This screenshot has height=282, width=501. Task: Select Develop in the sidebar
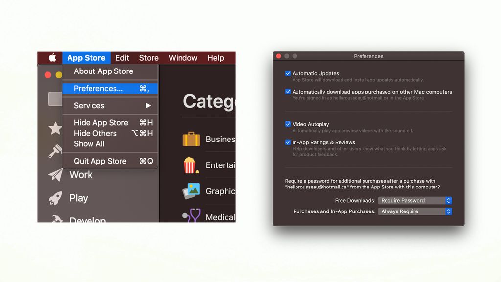pyautogui.click(x=88, y=220)
